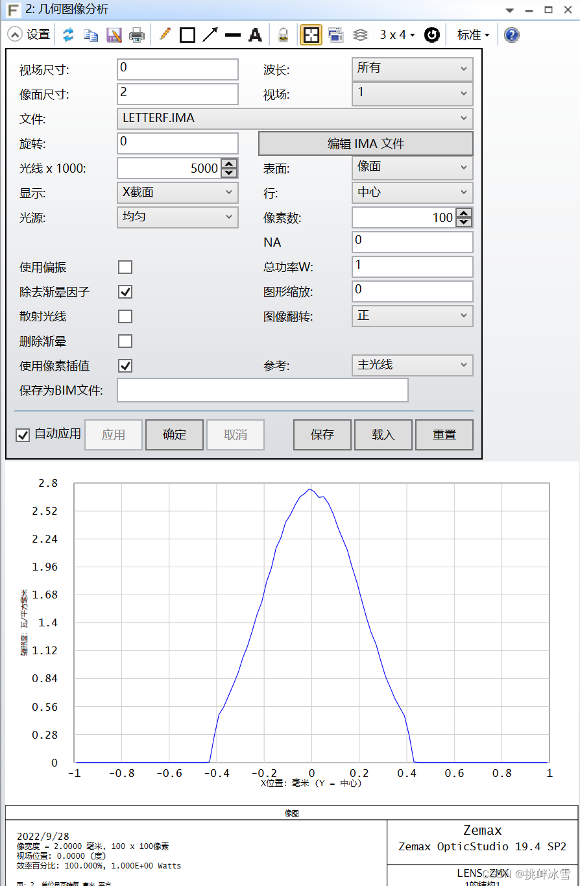This screenshot has height=886, width=580.
Task: Copy the analysis window to clipboard
Action: 91,34
